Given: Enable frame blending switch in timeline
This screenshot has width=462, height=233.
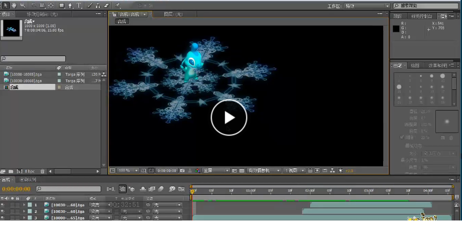Looking at the screenshot, I should coord(152,189).
